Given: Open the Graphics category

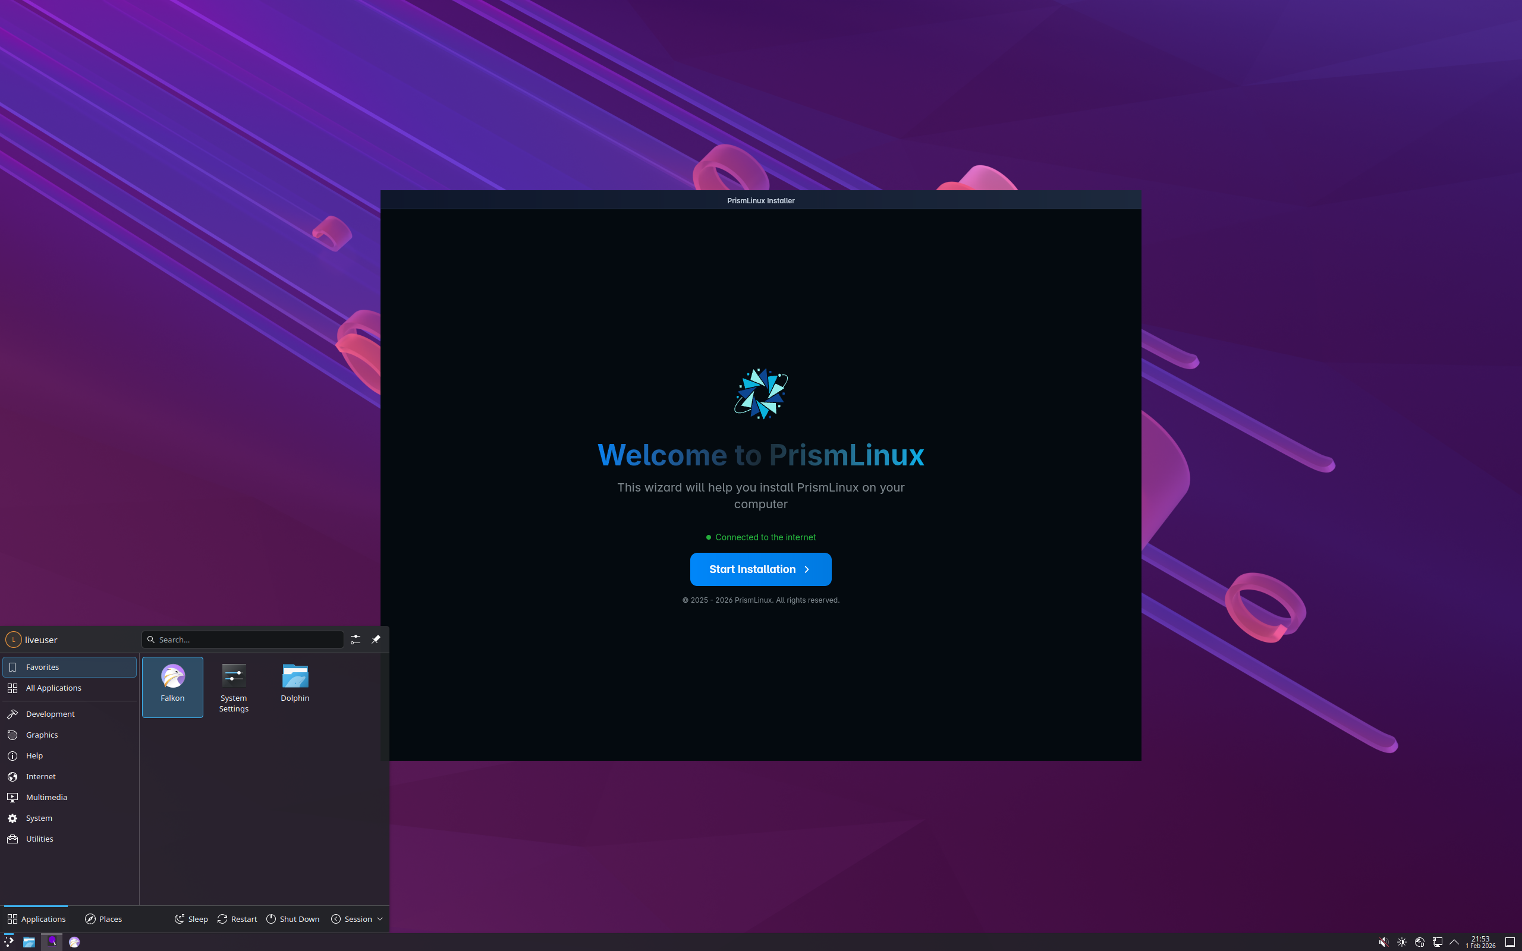Looking at the screenshot, I should (x=69, y=735).
